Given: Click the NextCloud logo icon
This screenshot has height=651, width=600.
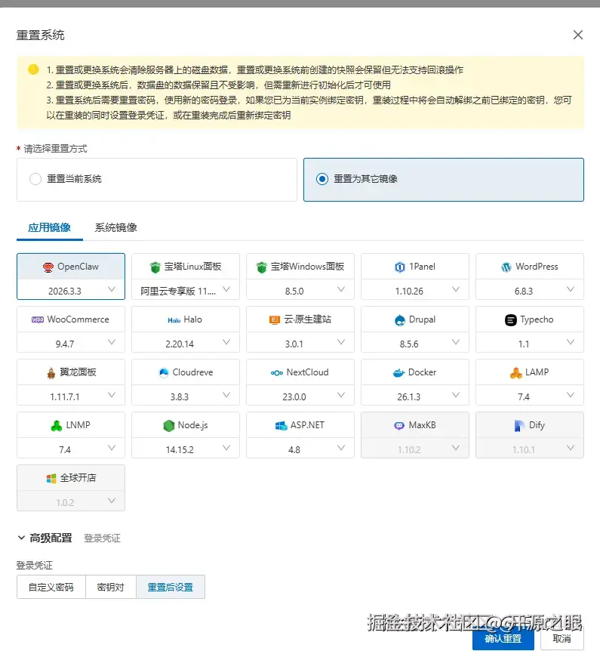Looking at the screenshot, I should [277, 373].
